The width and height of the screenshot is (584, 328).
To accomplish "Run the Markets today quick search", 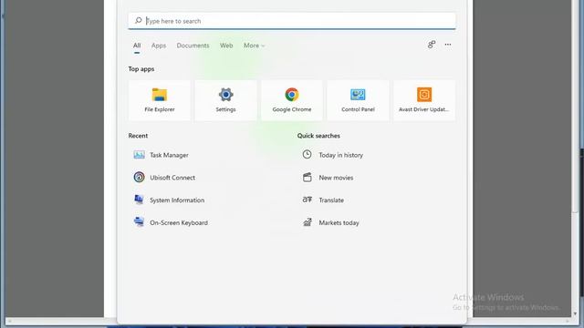I will tap(339, 222).
